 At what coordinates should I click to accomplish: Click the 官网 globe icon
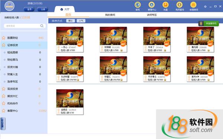(138, 5)
